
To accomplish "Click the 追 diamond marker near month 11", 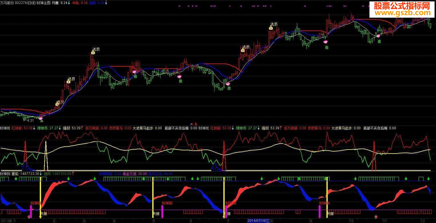I will click(378, 36).
